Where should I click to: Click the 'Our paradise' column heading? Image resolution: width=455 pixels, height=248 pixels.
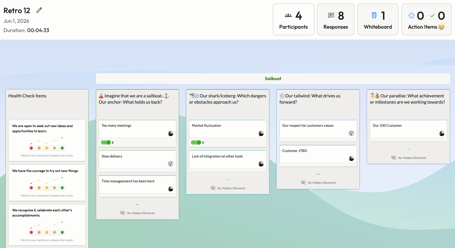click(407, 99)
